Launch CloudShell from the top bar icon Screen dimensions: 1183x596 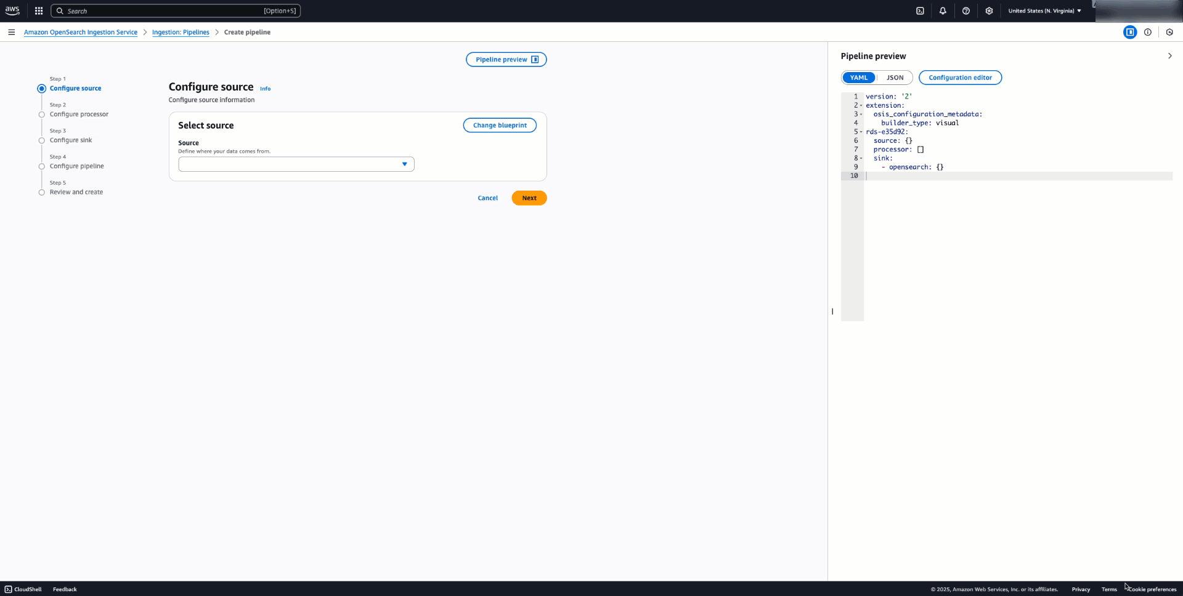[920, 11]
